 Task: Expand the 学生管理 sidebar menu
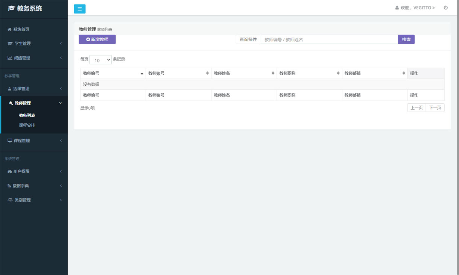(34, 44)
